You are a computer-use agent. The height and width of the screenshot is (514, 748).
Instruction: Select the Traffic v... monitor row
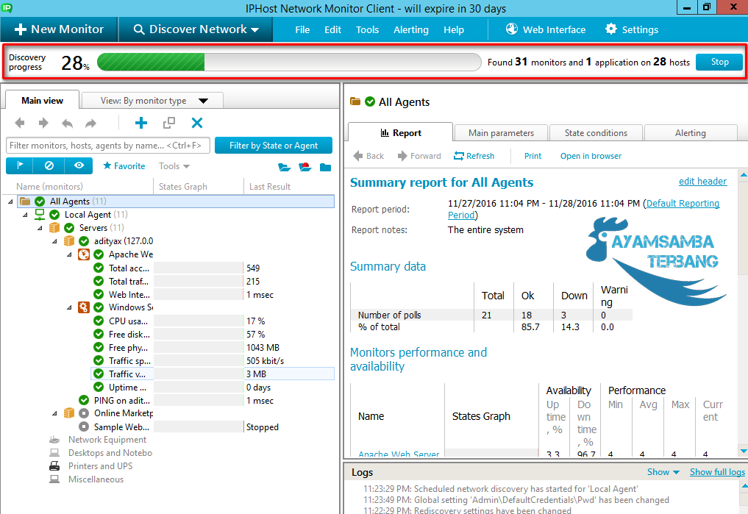pos(213,374)
